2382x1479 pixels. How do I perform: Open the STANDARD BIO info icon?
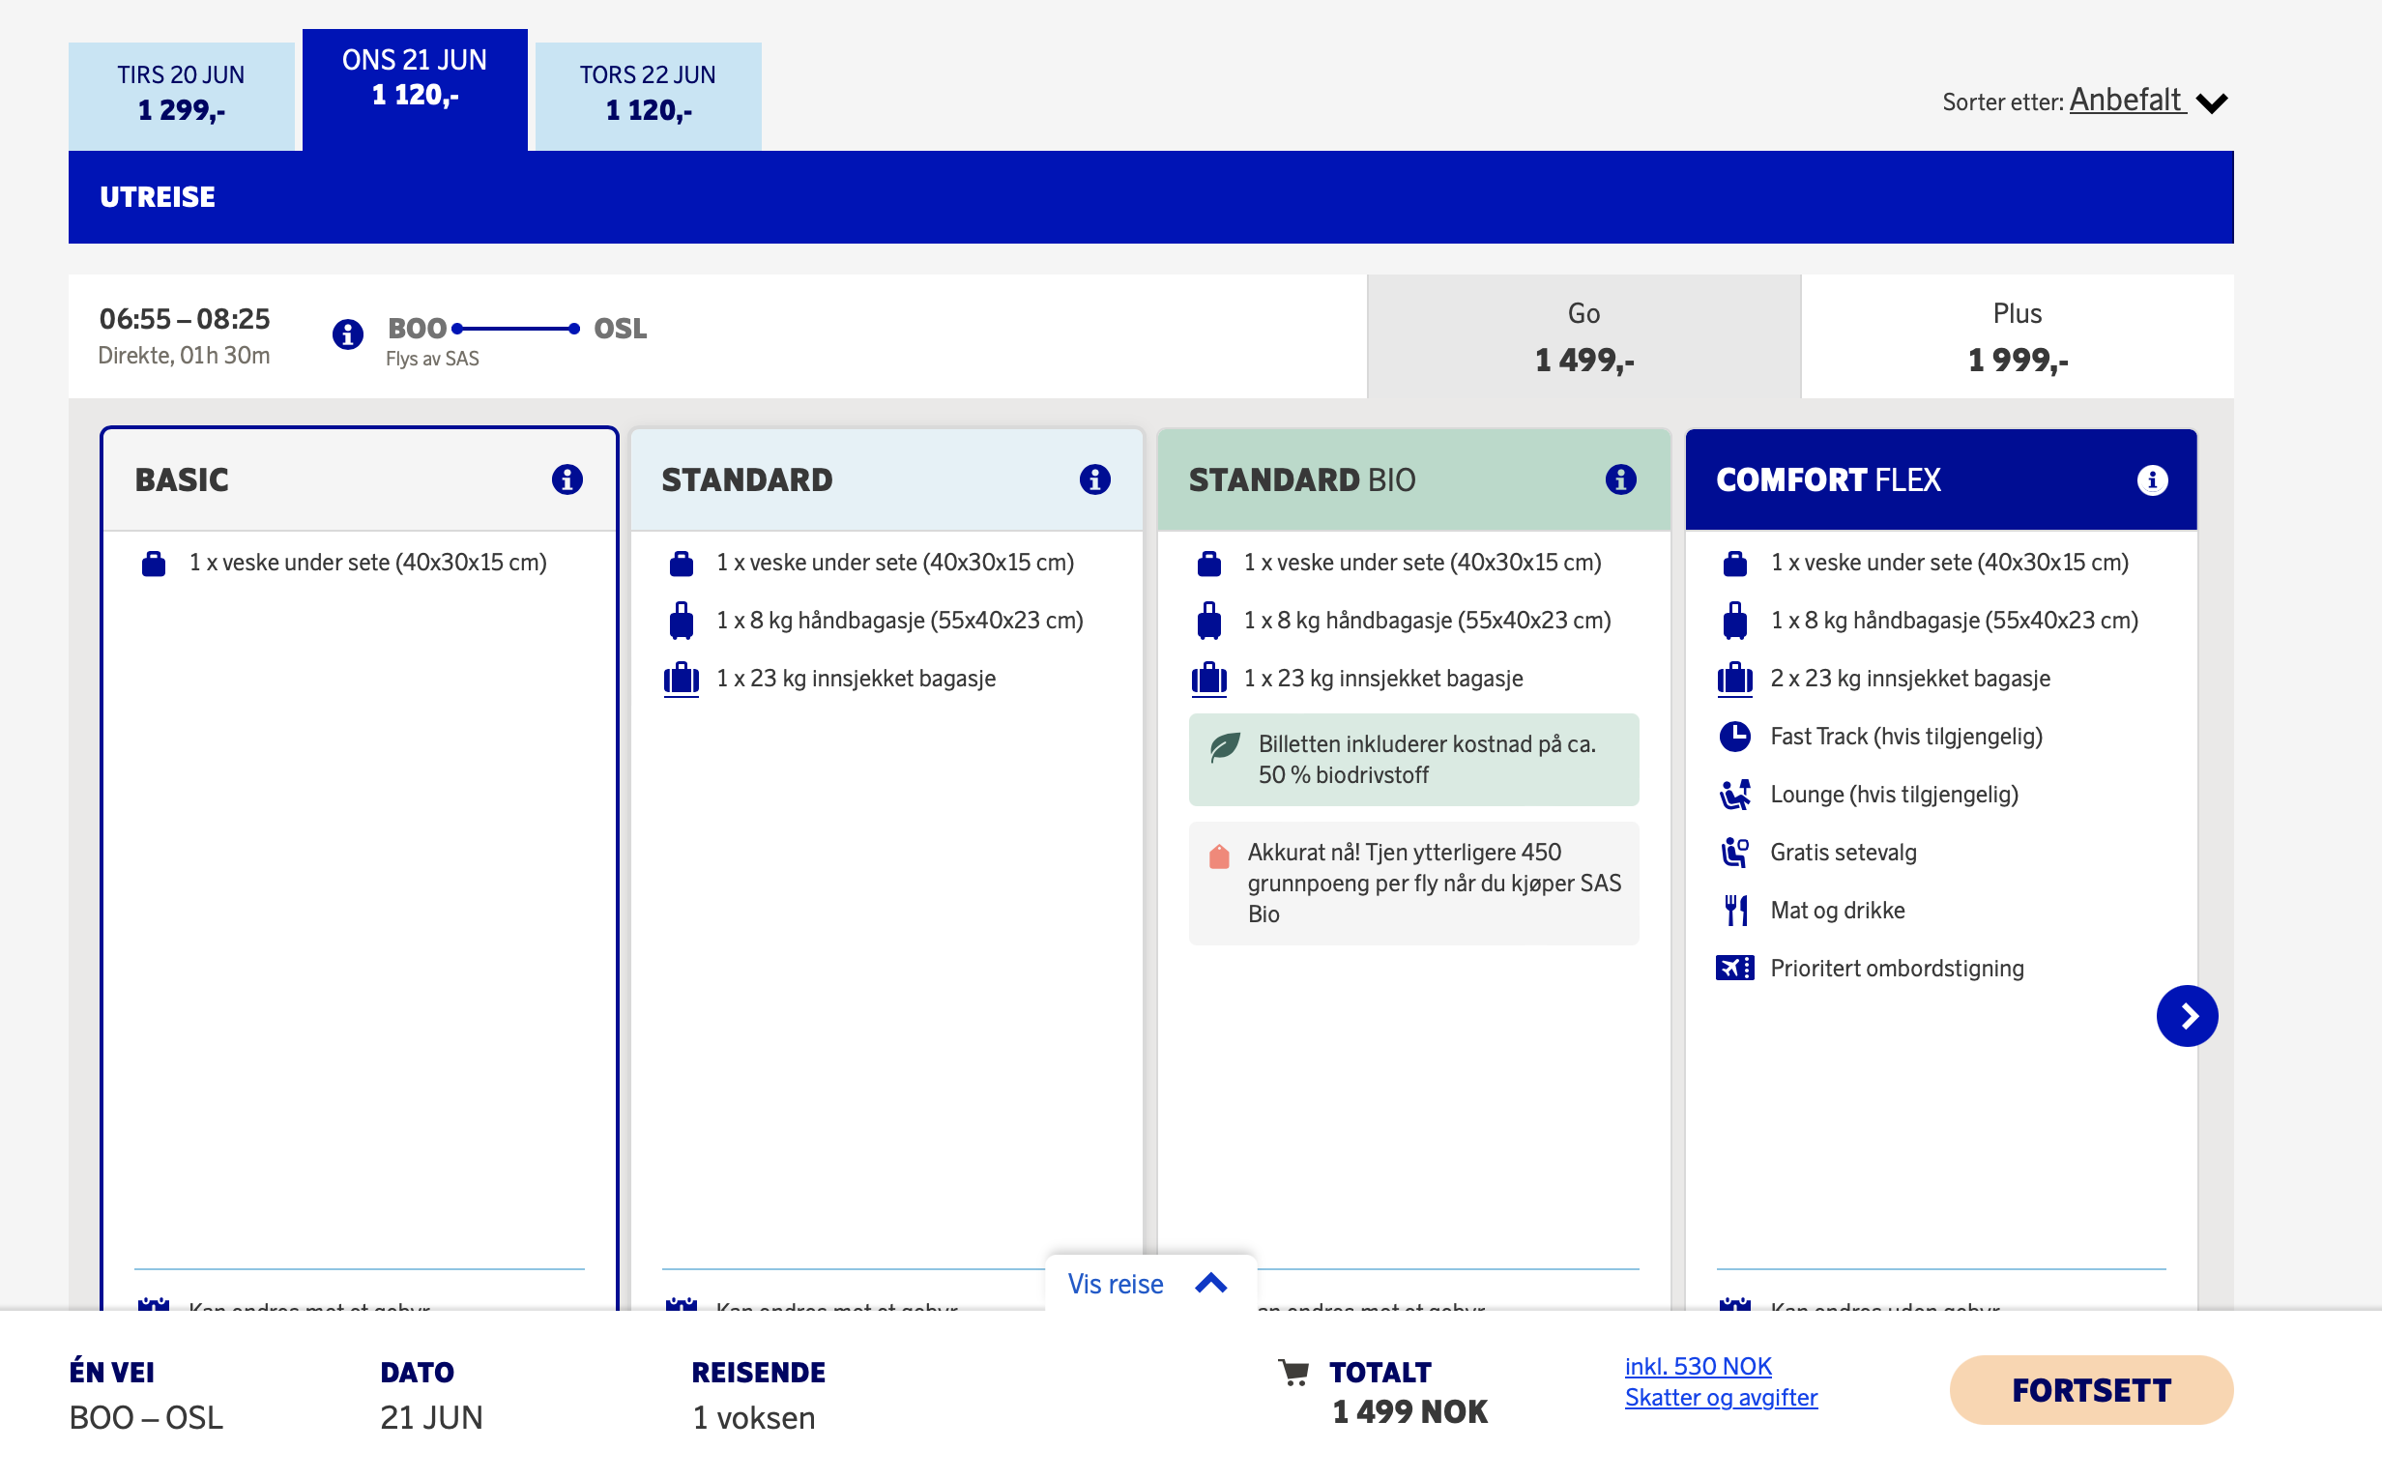[1621, 479]
